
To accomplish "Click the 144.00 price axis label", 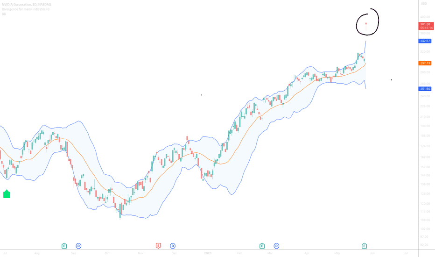I will click(x=425, y=175).
